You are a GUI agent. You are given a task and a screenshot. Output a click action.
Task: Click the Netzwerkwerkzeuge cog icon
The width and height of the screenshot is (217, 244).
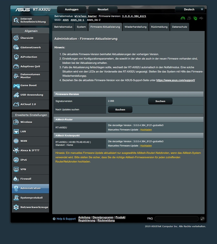[x=16, y=207]
